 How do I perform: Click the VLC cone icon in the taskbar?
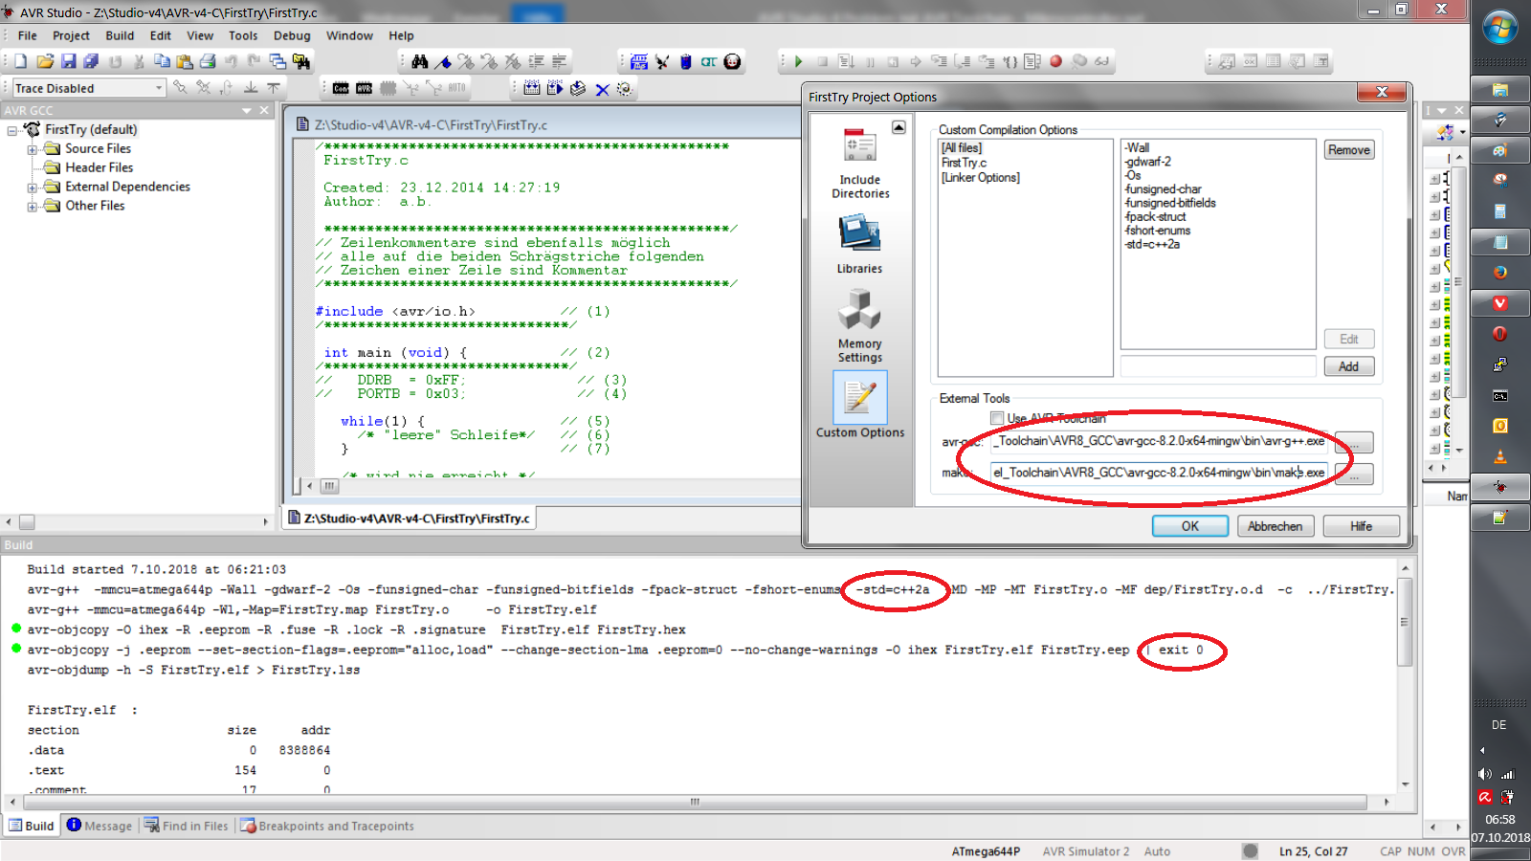[x=1499, y=456]
